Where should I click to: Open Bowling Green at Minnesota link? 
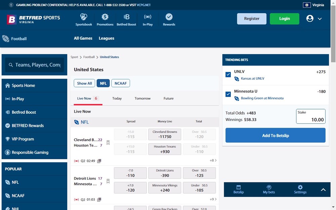pos(262,98)
